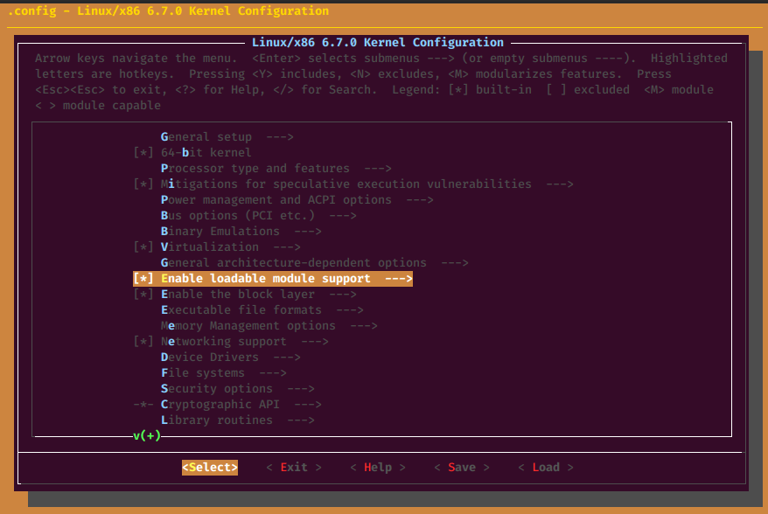Viewport: 768px width, 514px height.
Task: Click the Help button
Action: [x=378, y=468]
